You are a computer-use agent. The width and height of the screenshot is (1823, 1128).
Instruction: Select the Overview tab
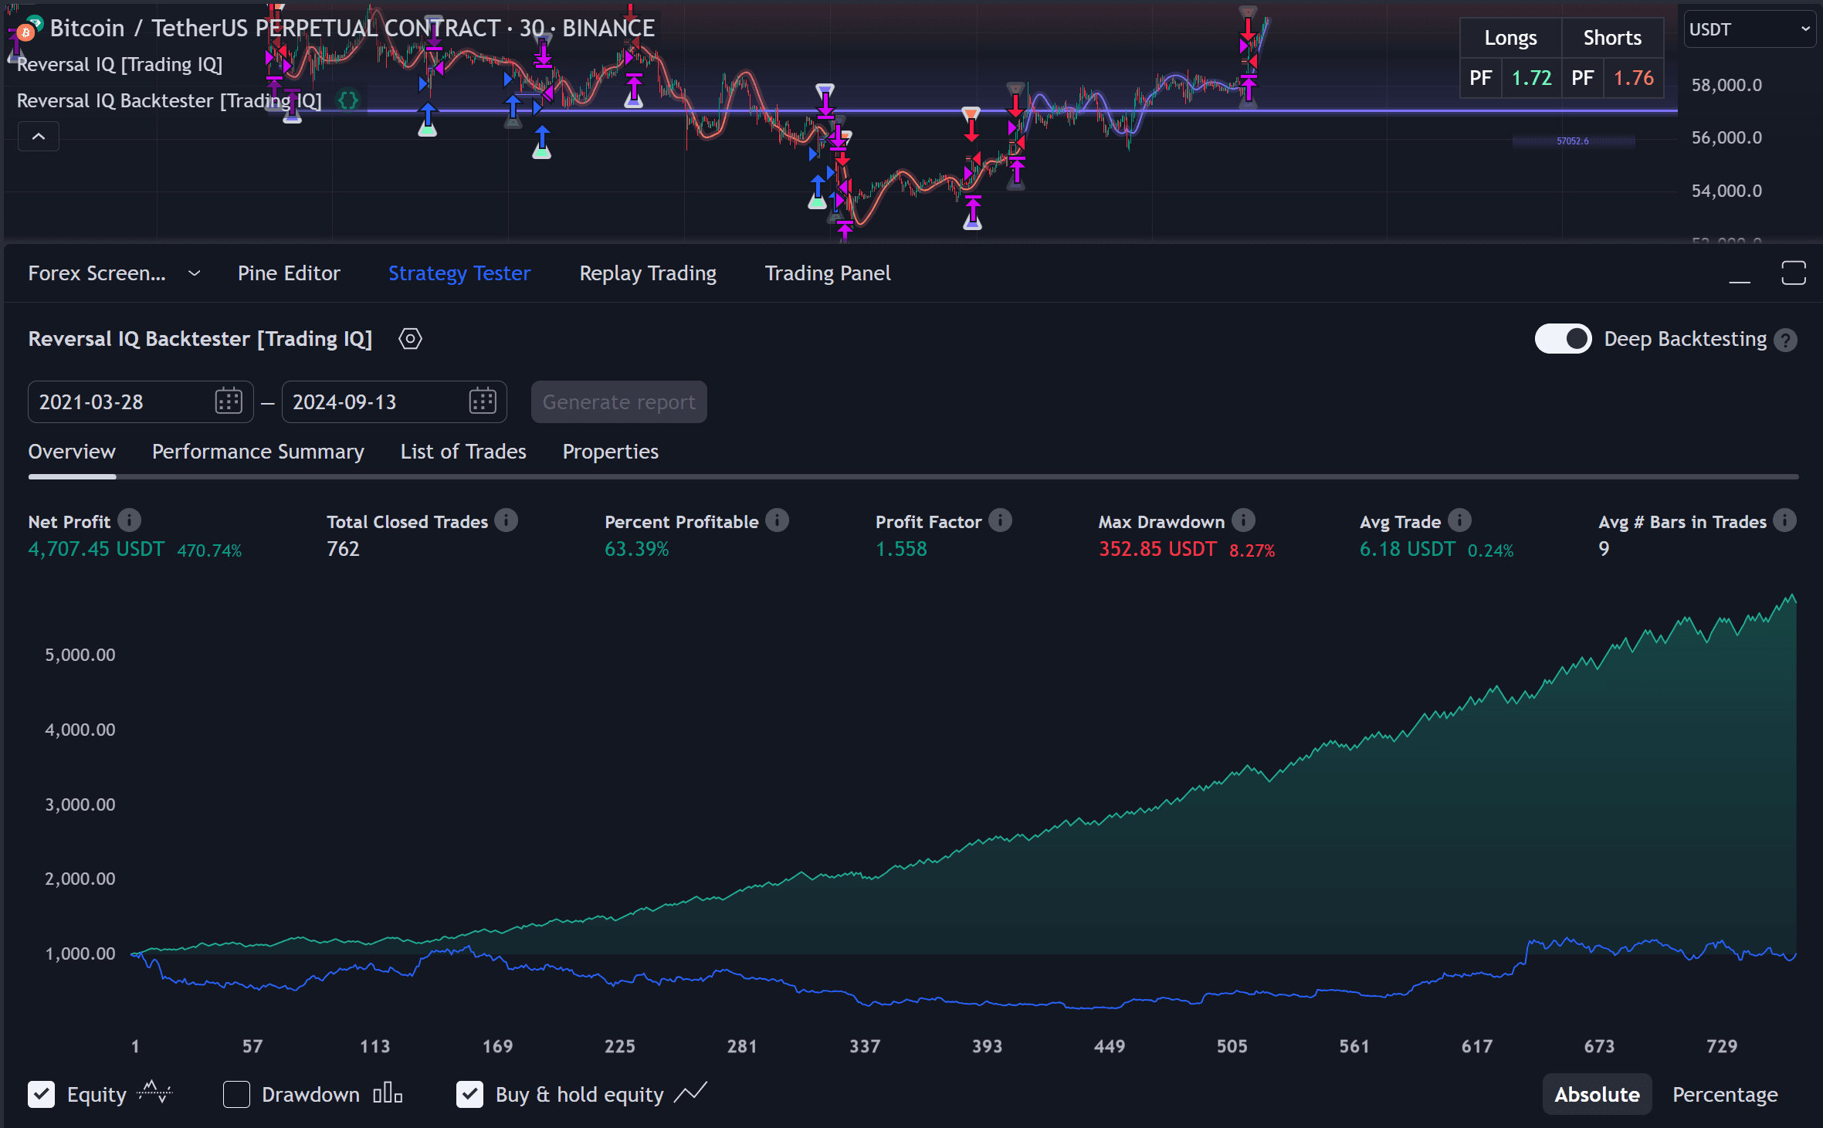pyautogui.click(x=72, y=452)
